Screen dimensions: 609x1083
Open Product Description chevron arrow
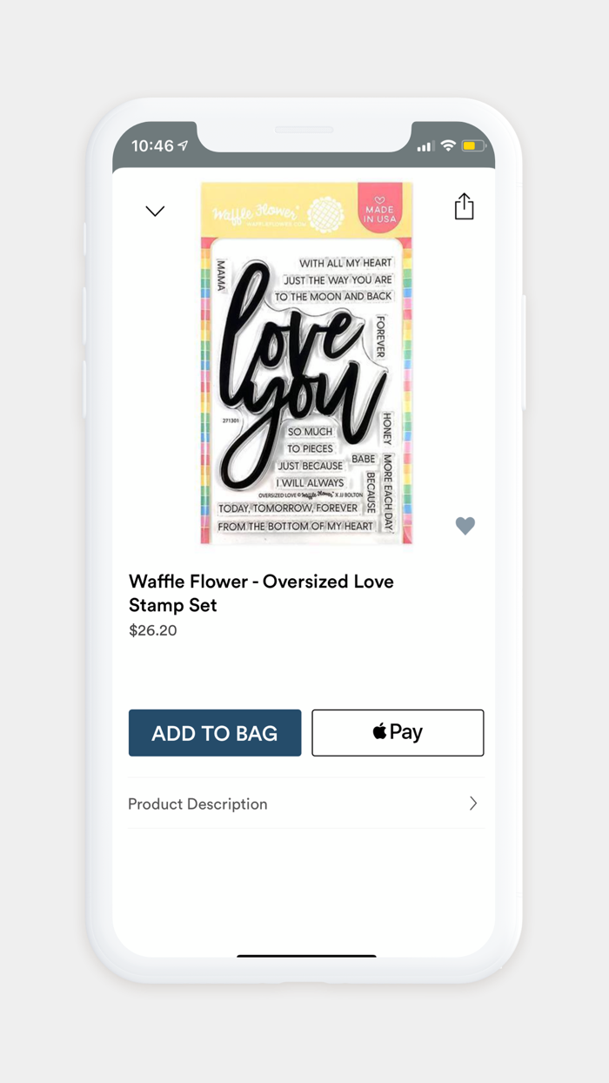click(473, 804)
